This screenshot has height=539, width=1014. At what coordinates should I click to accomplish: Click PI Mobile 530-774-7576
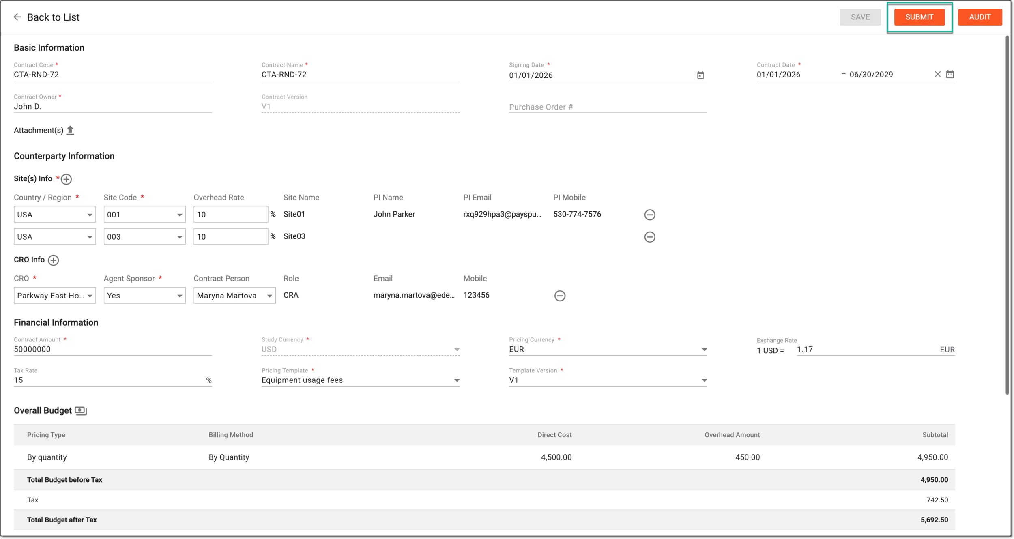[577, 214]
